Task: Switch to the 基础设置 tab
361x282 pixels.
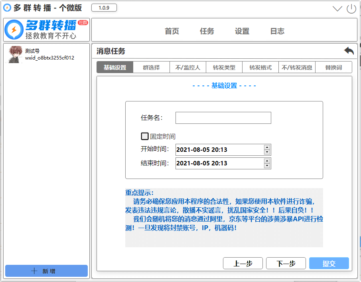Action: [115, 68]
